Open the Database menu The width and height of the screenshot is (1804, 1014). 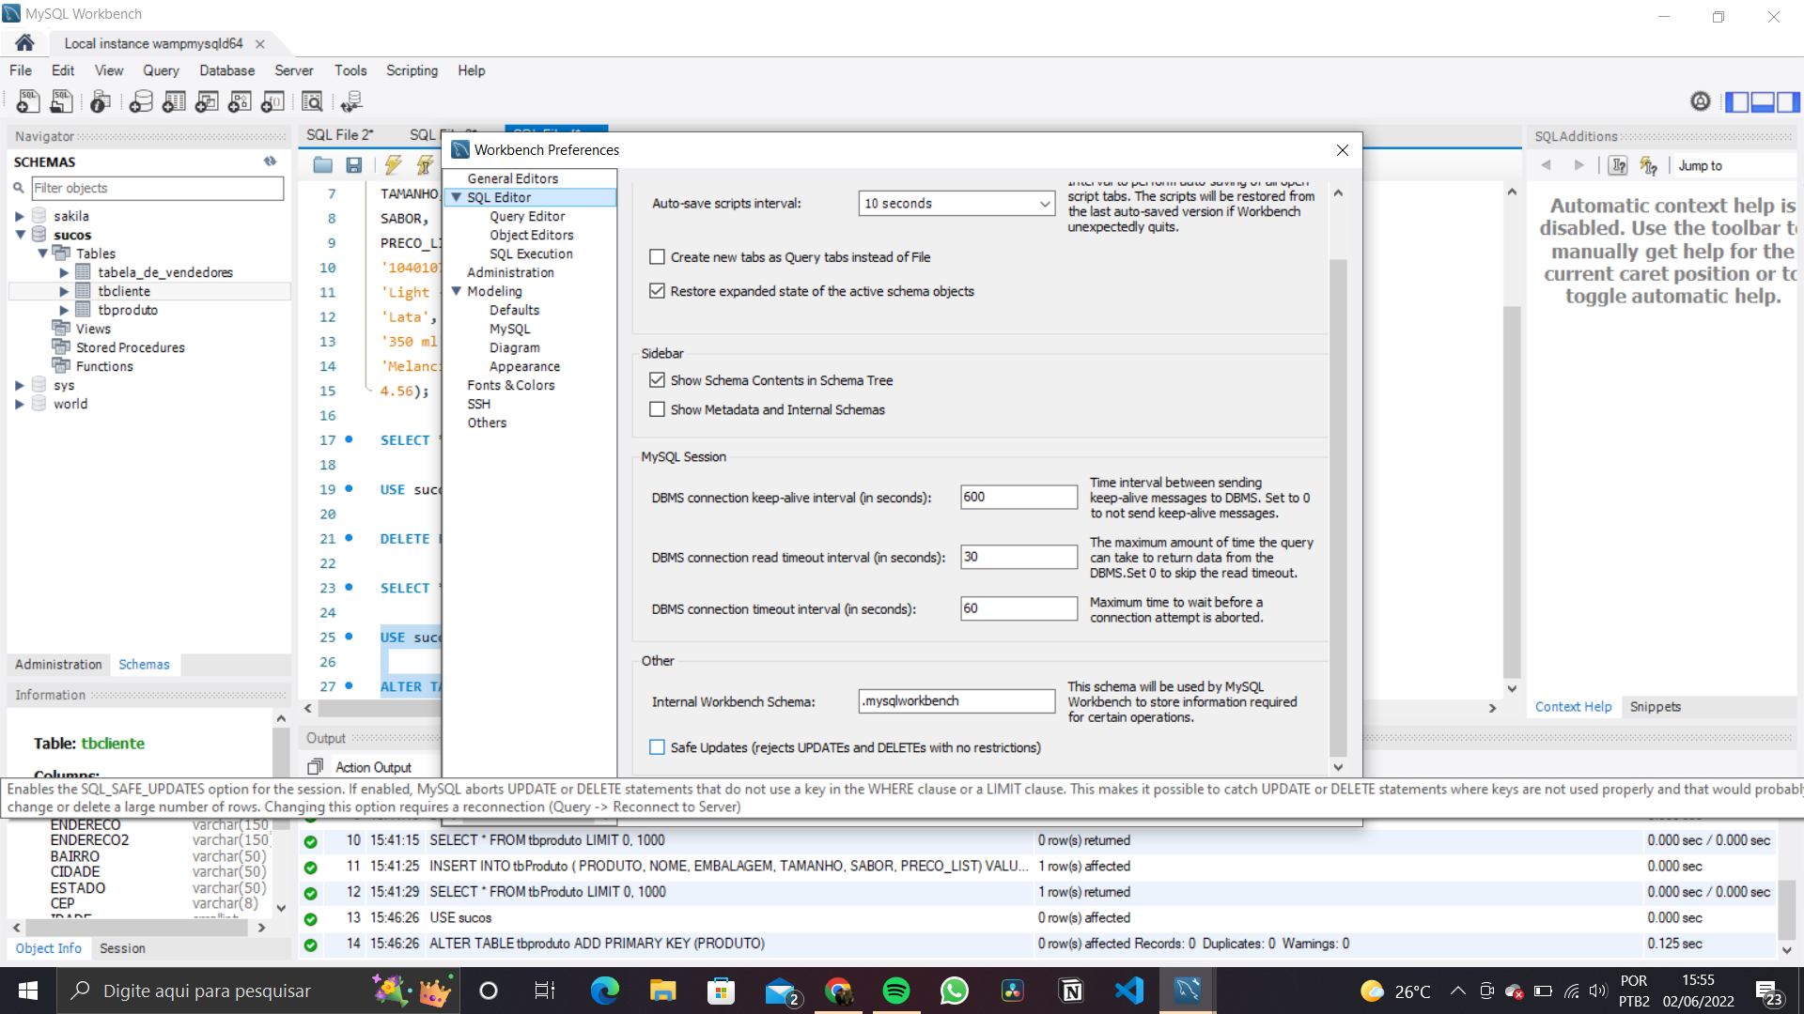(x=226, y=70)
